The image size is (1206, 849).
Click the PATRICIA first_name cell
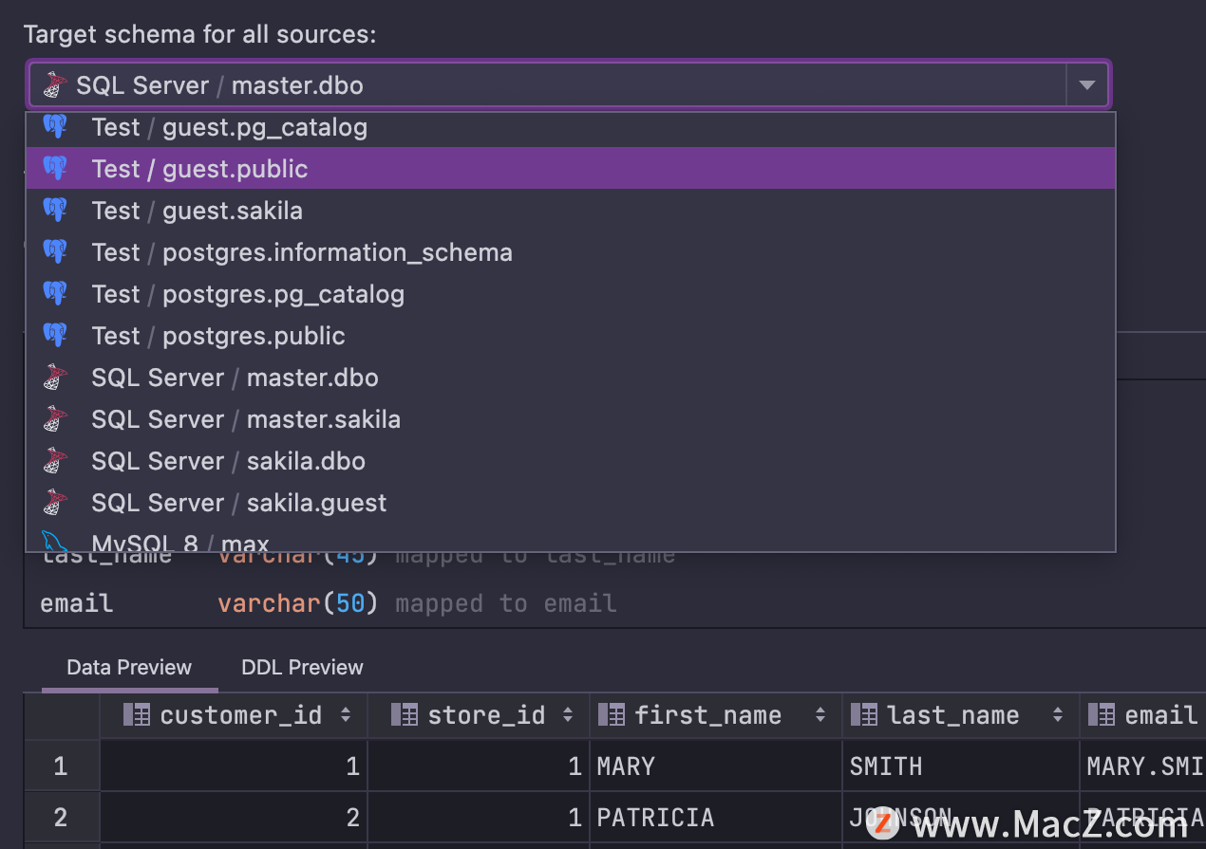(x=716, y=818)
